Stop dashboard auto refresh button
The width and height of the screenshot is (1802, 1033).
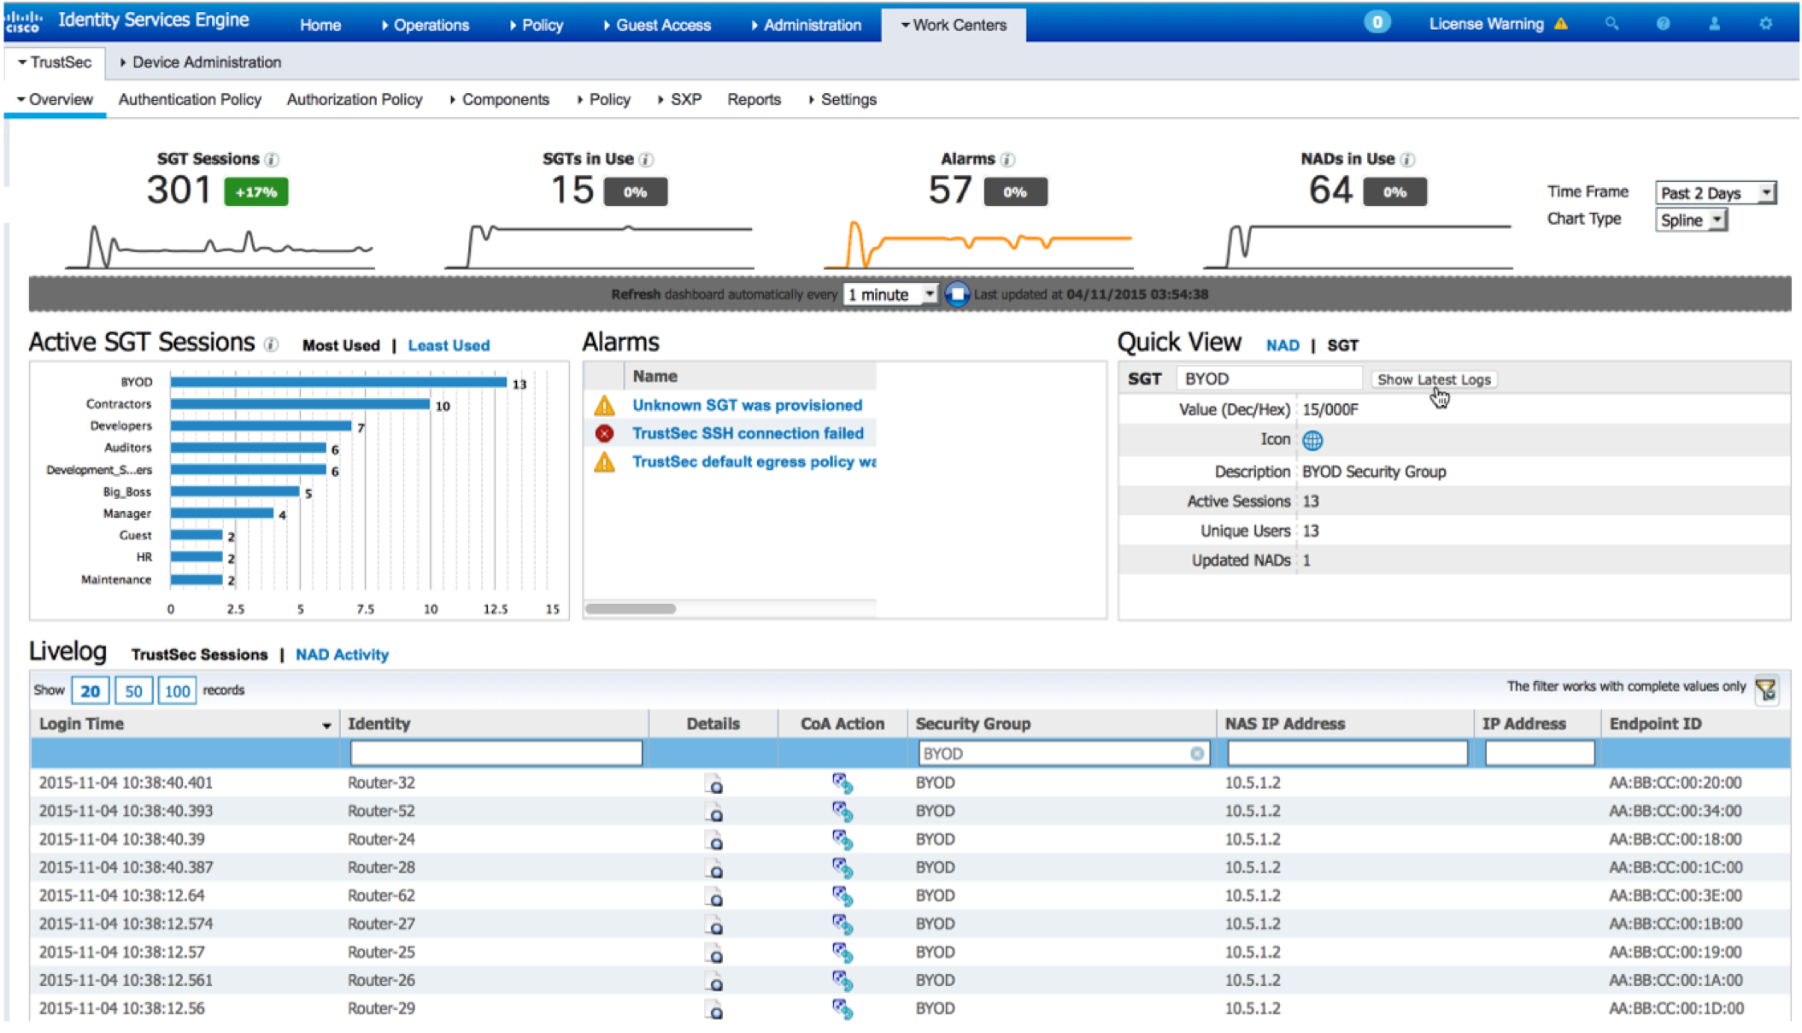(x=957, y=295)
